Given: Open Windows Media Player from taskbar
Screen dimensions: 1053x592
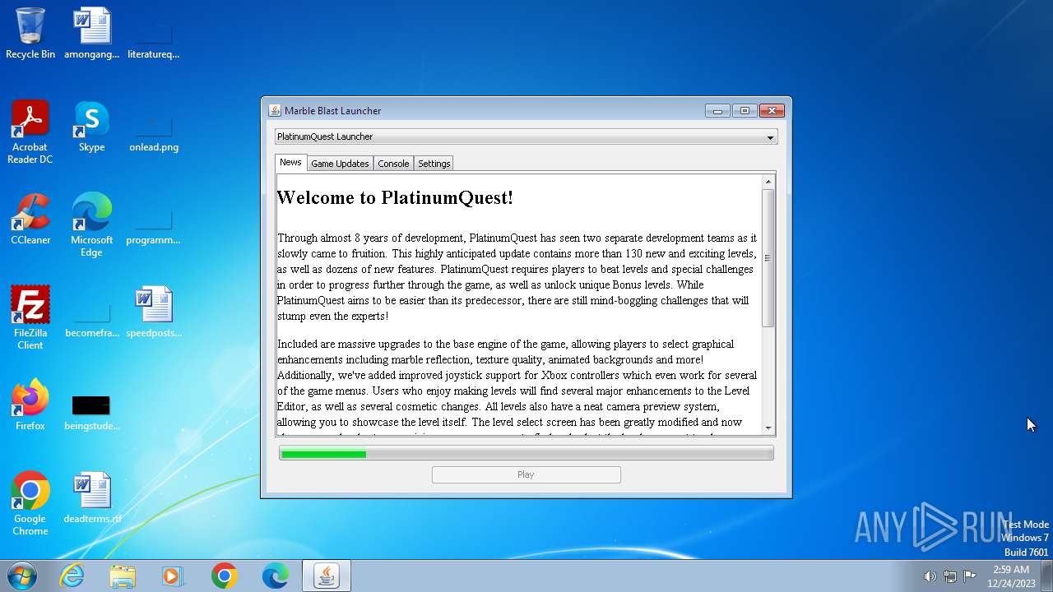Looking at the screenshot, I should coord(173,576).
